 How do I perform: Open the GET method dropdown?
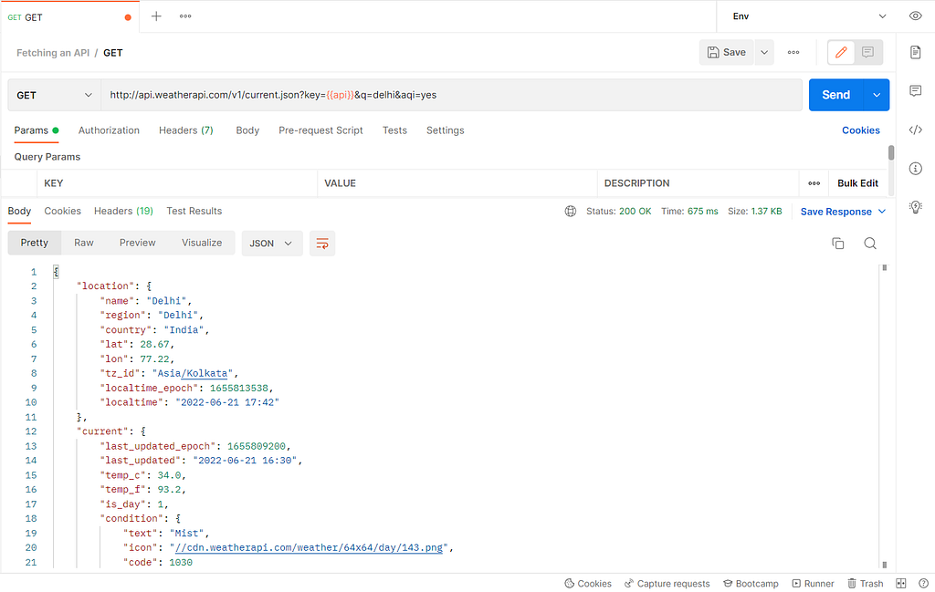[54, 95]
